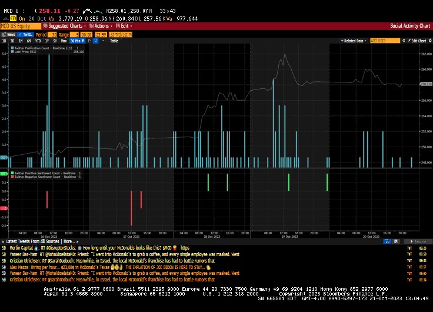Select the 6M time range

pyautogui.click(x=29, y=41)
